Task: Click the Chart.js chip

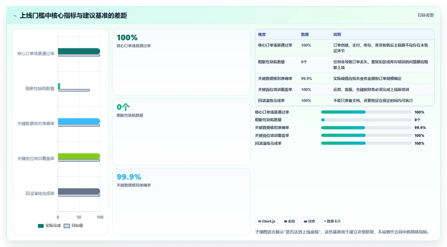Action: coord(267,221)
